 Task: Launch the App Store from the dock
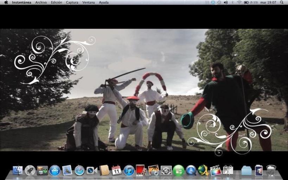pyautogui.click(x=55, y=171)
